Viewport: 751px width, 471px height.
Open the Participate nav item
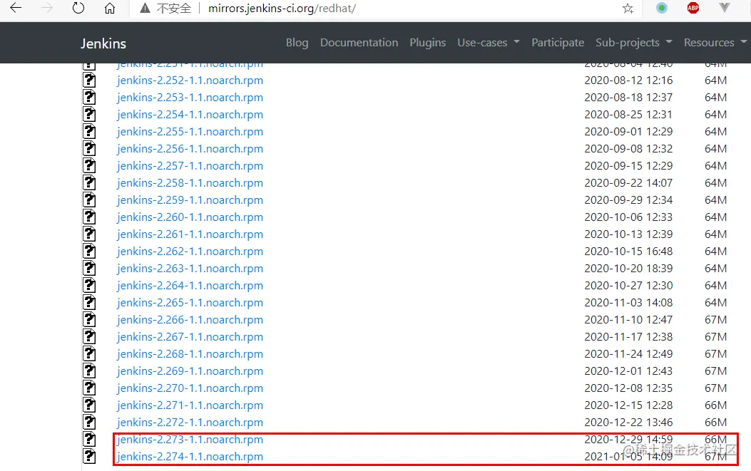coord(558,43)
